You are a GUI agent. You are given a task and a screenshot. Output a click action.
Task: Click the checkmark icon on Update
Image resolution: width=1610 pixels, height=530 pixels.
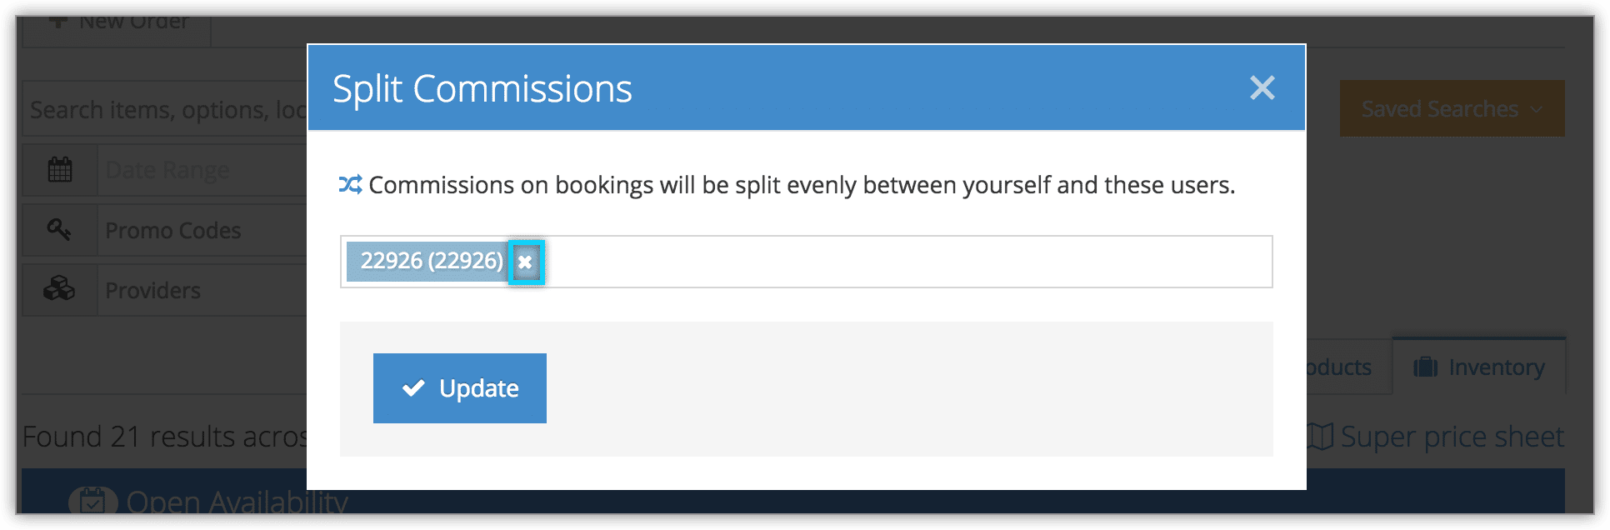click(413, 388)
